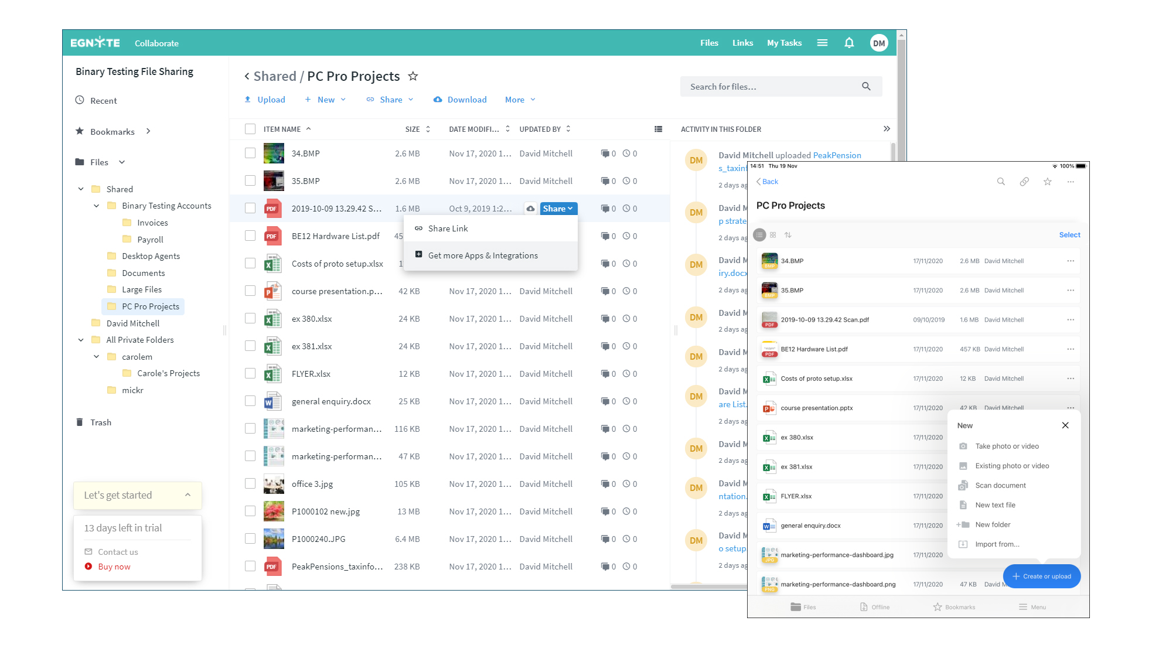Click the magnifier icon in search box
This screenshot has height=648, width=1152.
click(x=866, y=87)
